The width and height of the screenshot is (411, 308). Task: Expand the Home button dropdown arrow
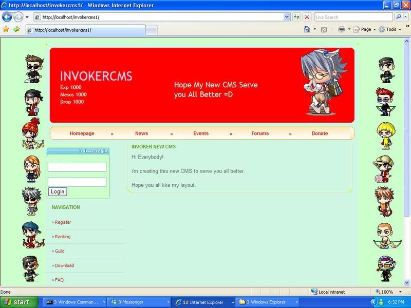(315, 29)
